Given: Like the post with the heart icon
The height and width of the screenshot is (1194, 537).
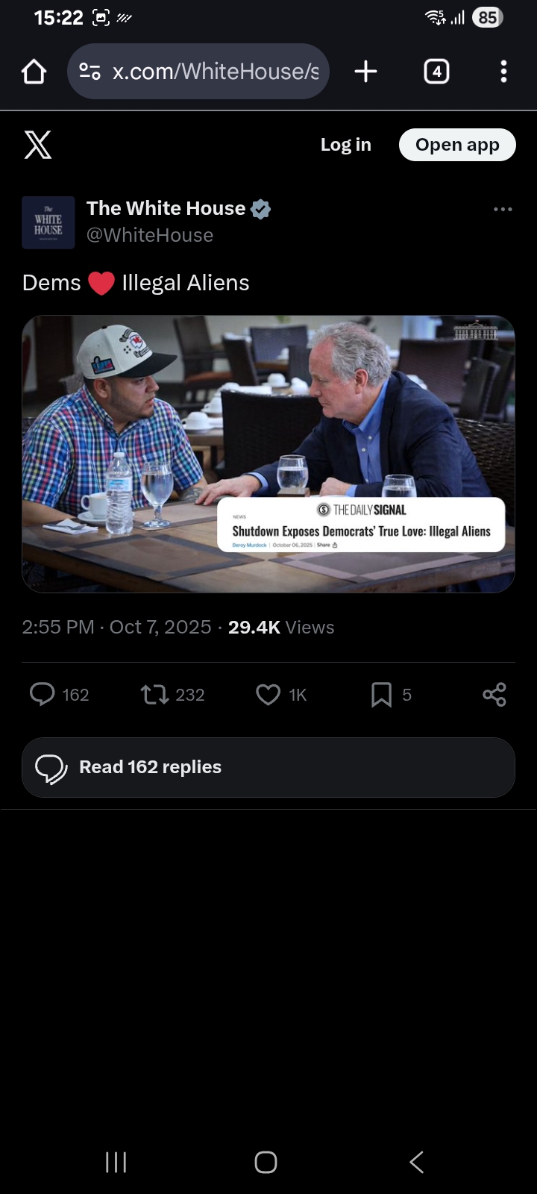Looking at the screenshot, I should point(268,695).
